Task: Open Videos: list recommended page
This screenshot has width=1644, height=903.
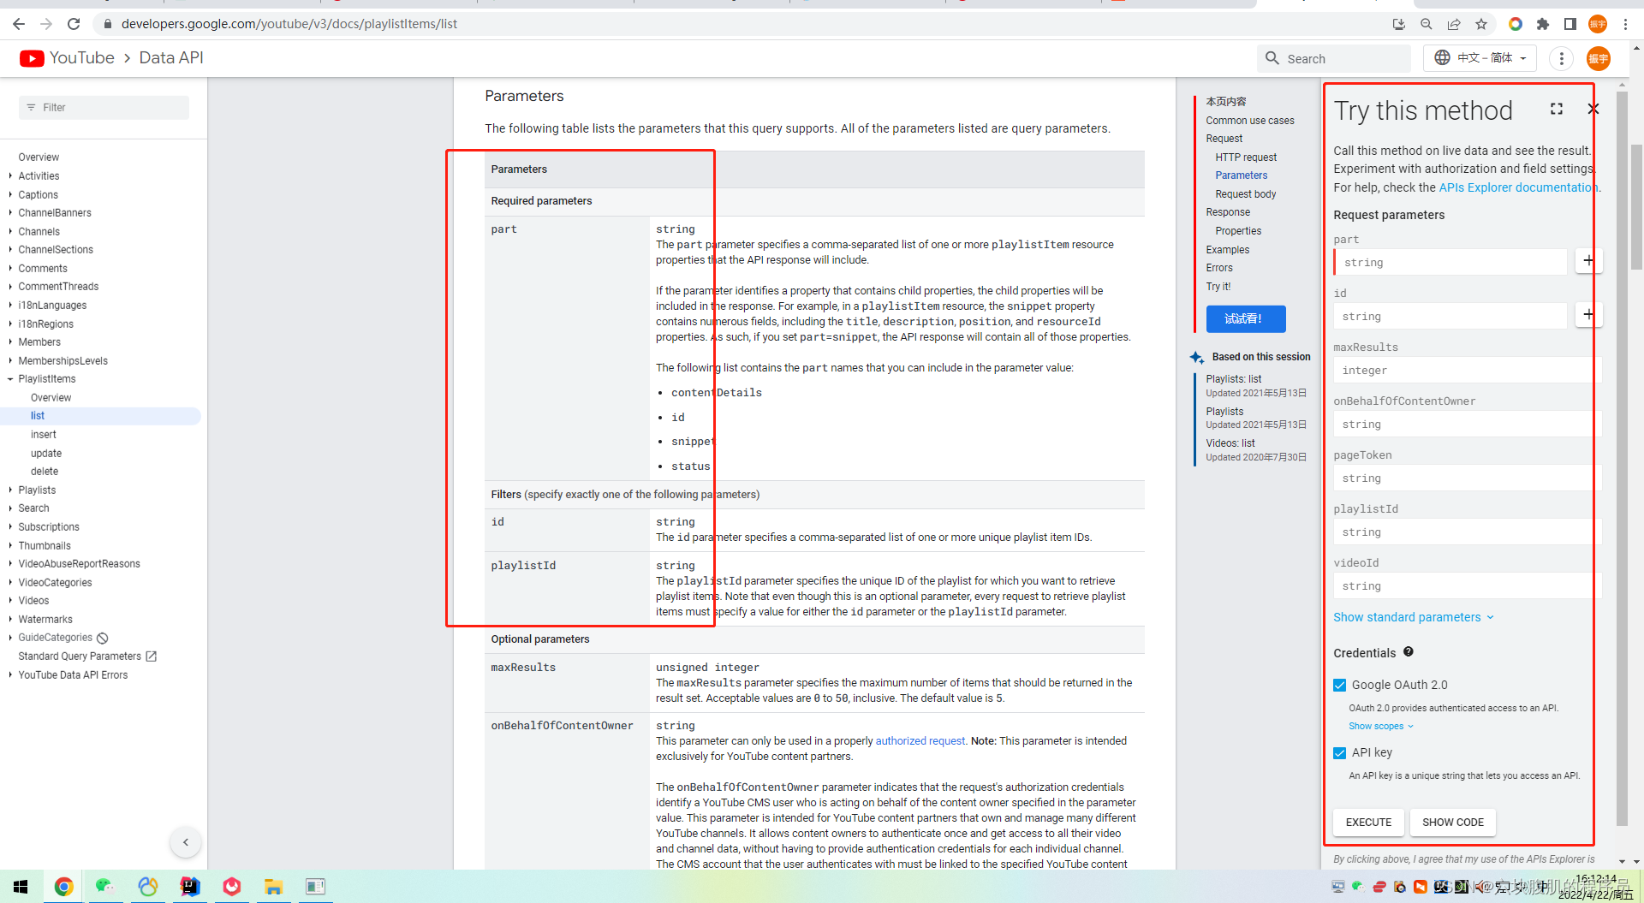Action: tap(1230, 443)
